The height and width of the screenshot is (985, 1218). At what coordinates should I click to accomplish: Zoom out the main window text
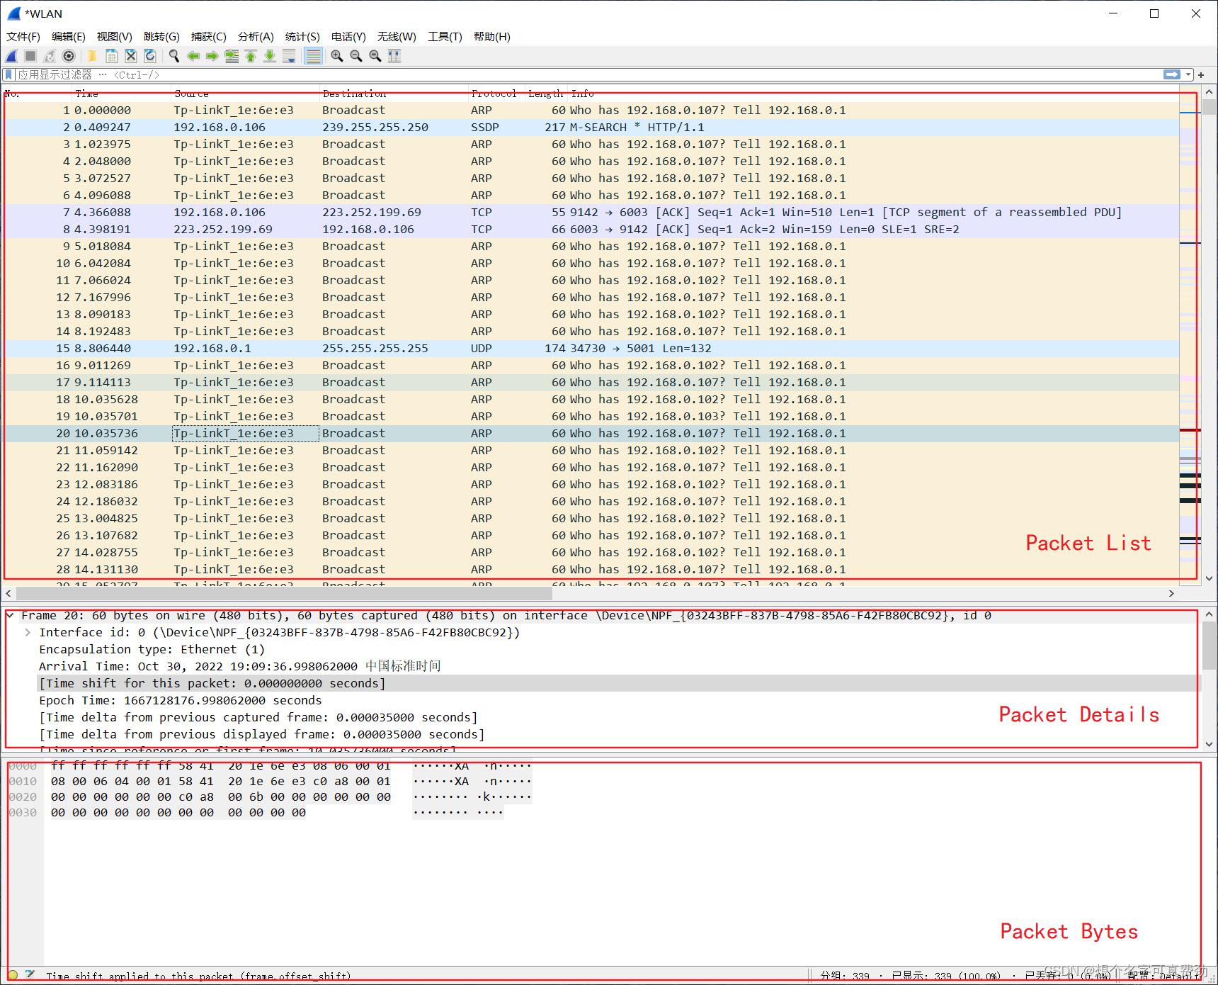click(x=356, y=56)
